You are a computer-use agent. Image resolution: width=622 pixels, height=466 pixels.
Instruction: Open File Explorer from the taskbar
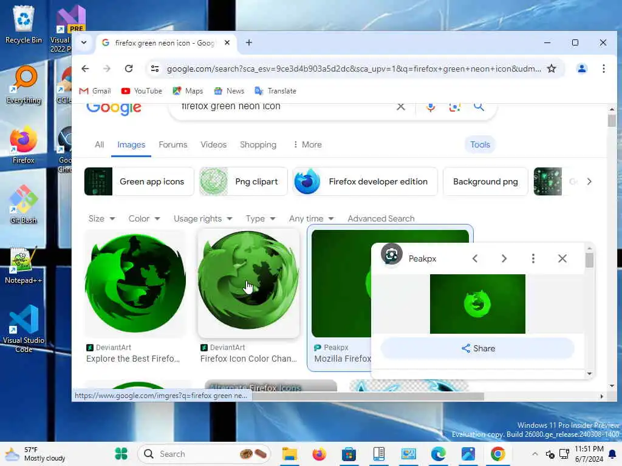(x=290, y=454)
